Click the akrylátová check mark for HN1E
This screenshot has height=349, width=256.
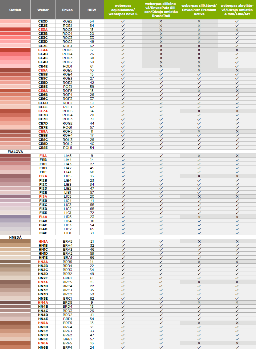[237, 257]
